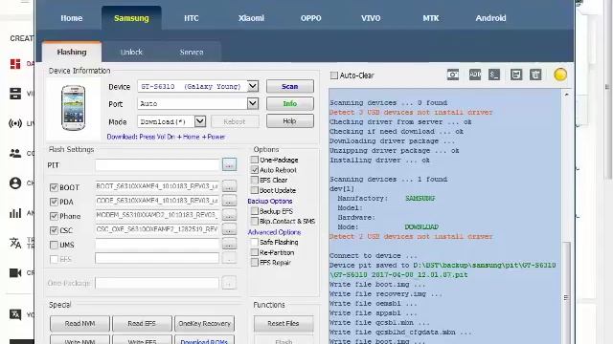Clear the log using the trash icon
This screenshot has height=344, width=613.
[535, 75]
